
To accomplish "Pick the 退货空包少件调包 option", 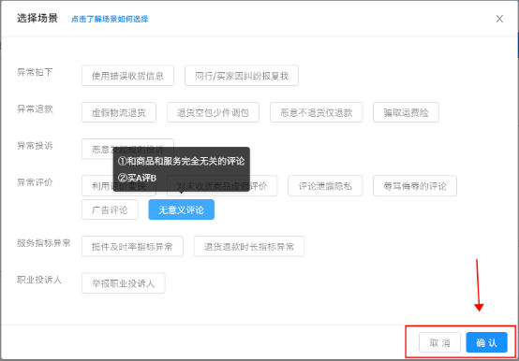I will coord(213,112).
